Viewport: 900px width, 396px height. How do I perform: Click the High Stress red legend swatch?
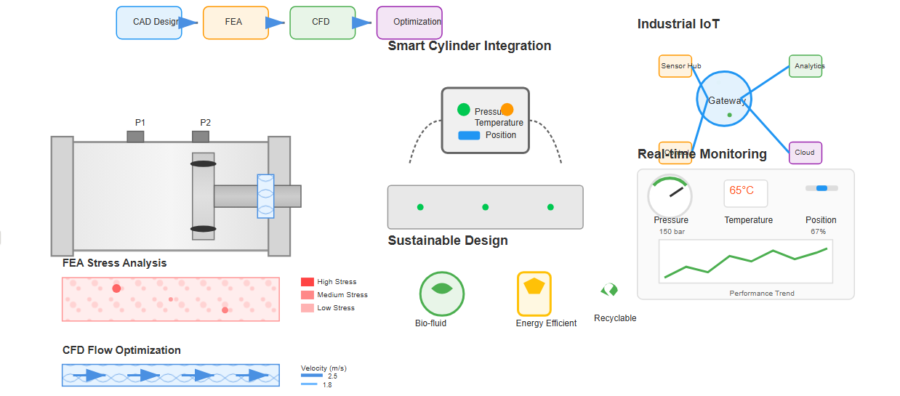pos(308,282)
